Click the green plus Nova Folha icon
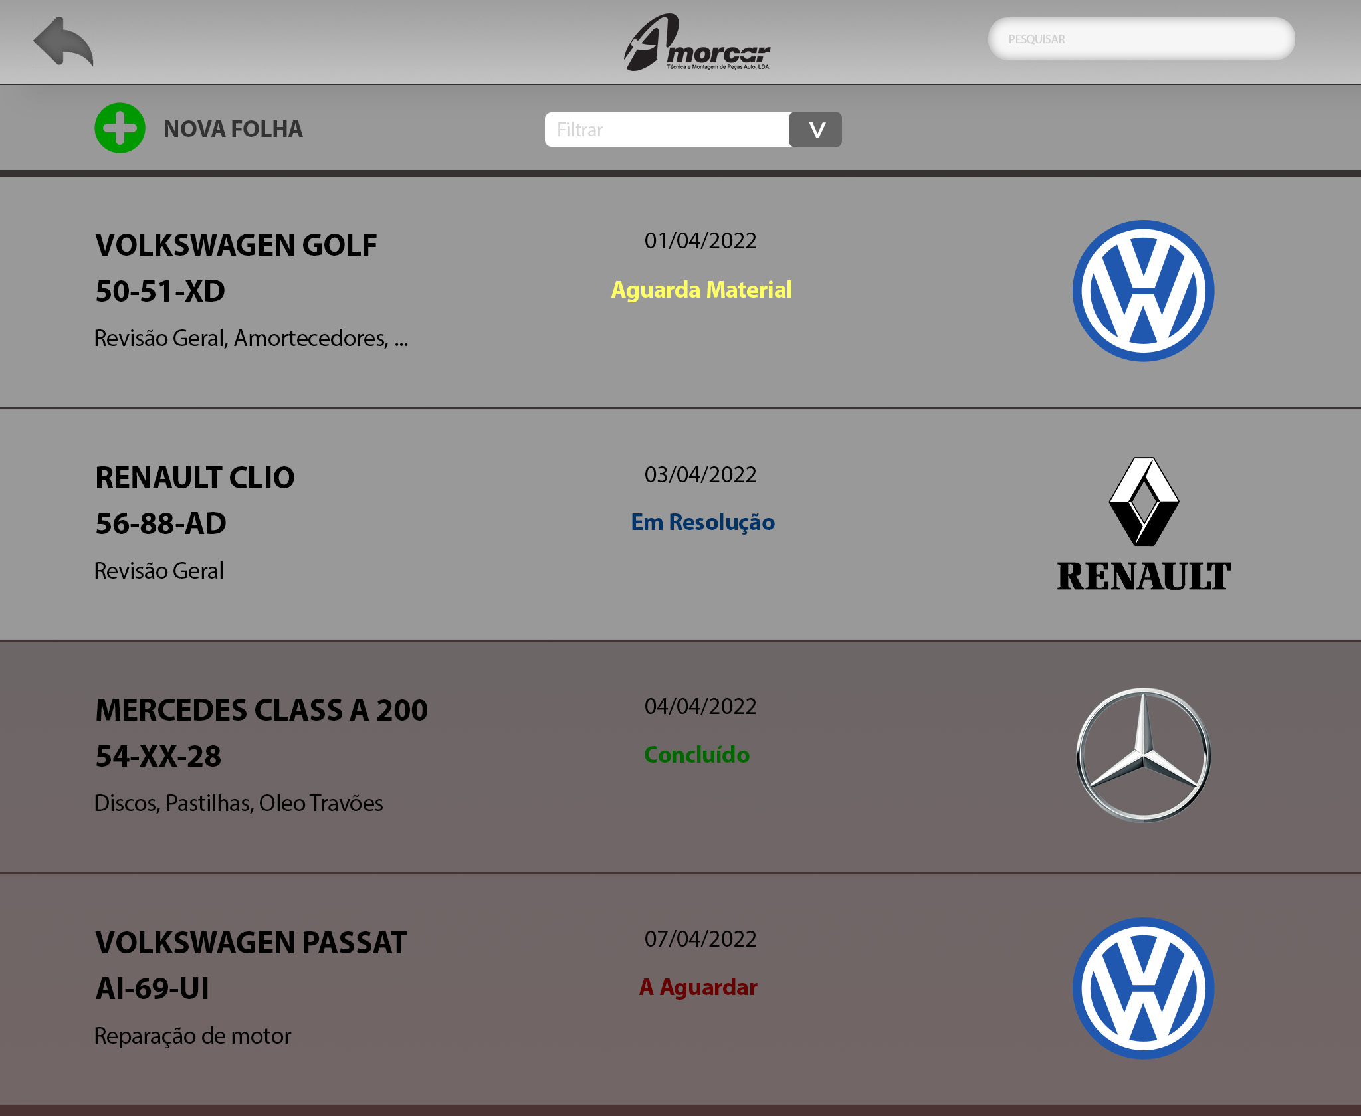This screenshot has height=1116, width=1361. [120, 128]
